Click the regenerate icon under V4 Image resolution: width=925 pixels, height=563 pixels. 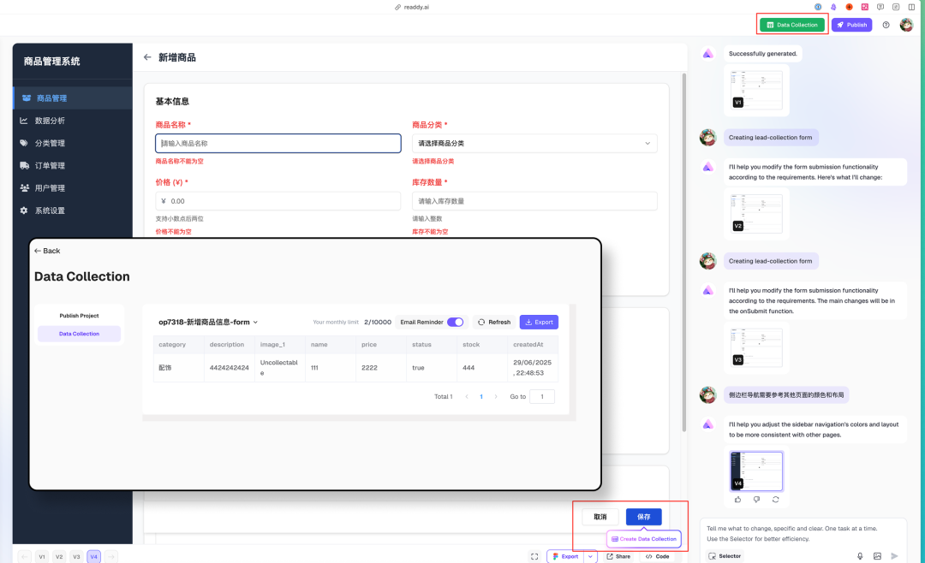tap(776, 500)
